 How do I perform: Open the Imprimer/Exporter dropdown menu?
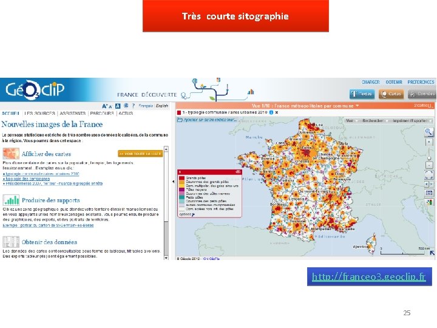coord(412,121)
